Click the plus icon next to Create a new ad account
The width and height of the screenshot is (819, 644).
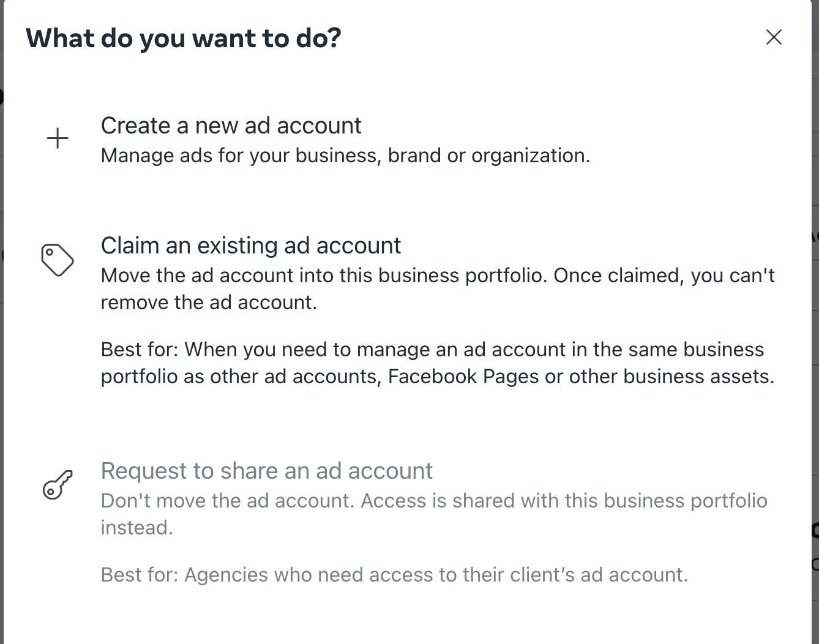(57, 138)
